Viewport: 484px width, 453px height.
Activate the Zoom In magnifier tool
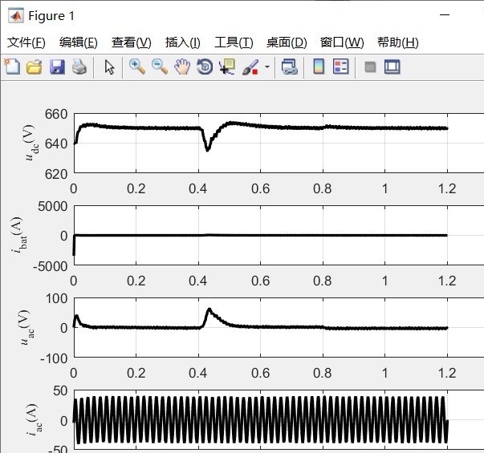click(137, 67)
